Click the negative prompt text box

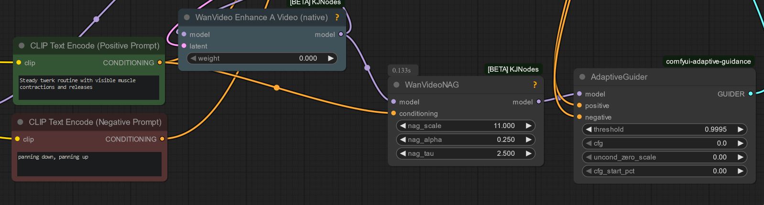point(89,164)
